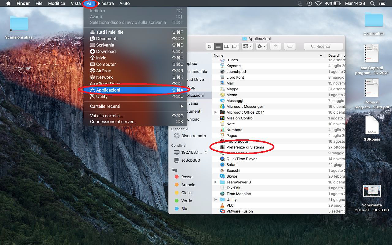Select the Schermata screenshot thumbnail on desktop

point(372,191)
